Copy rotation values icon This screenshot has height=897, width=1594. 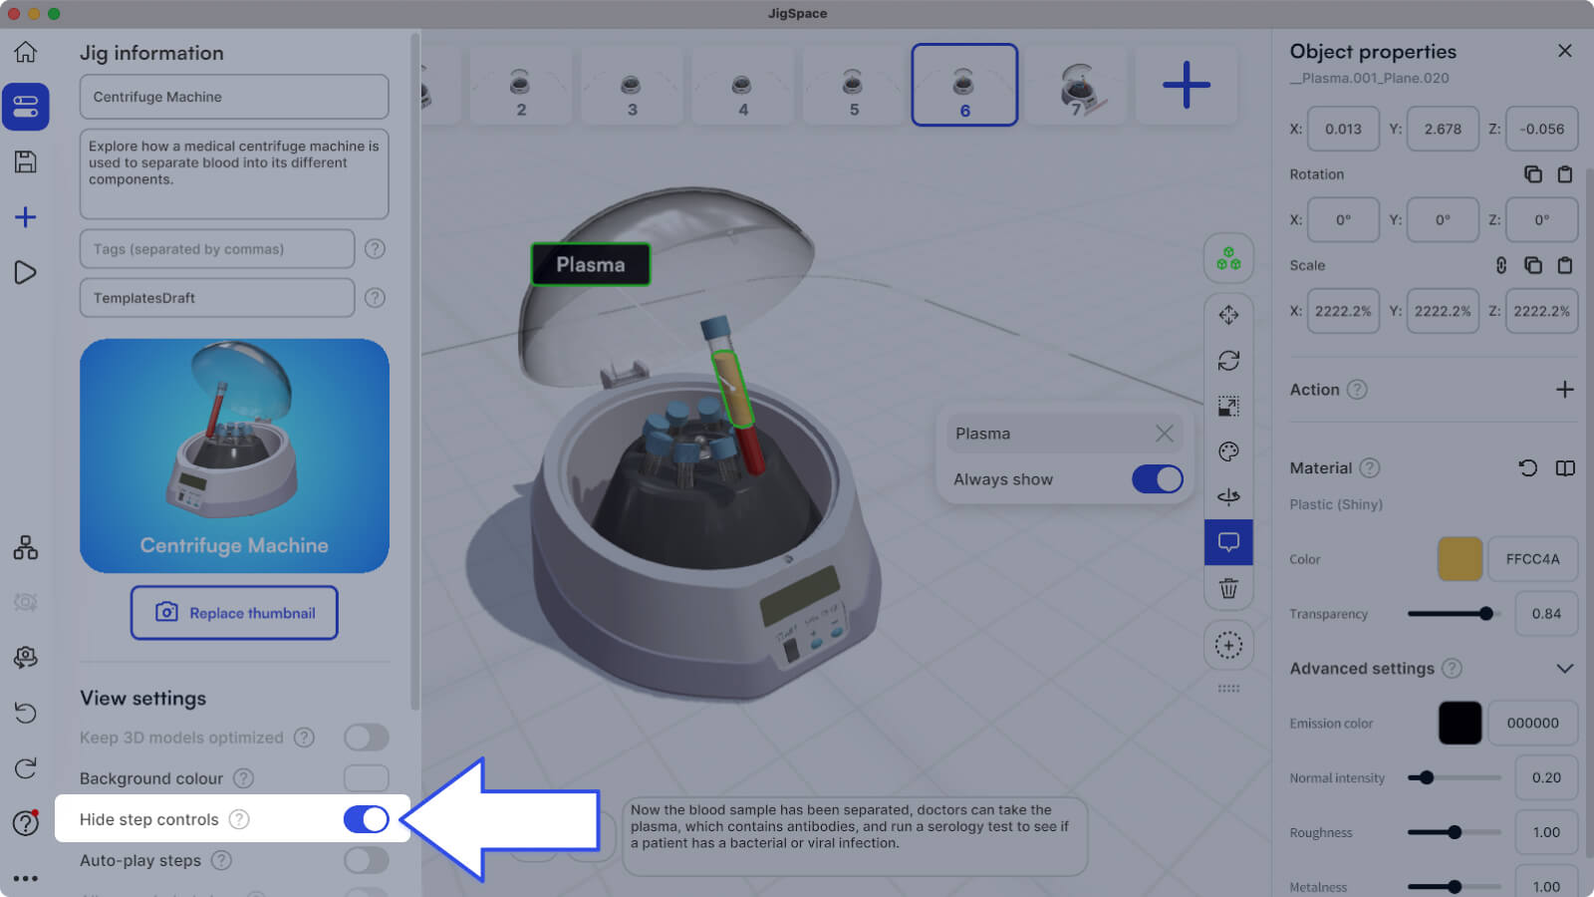(x=1533, y=174)
